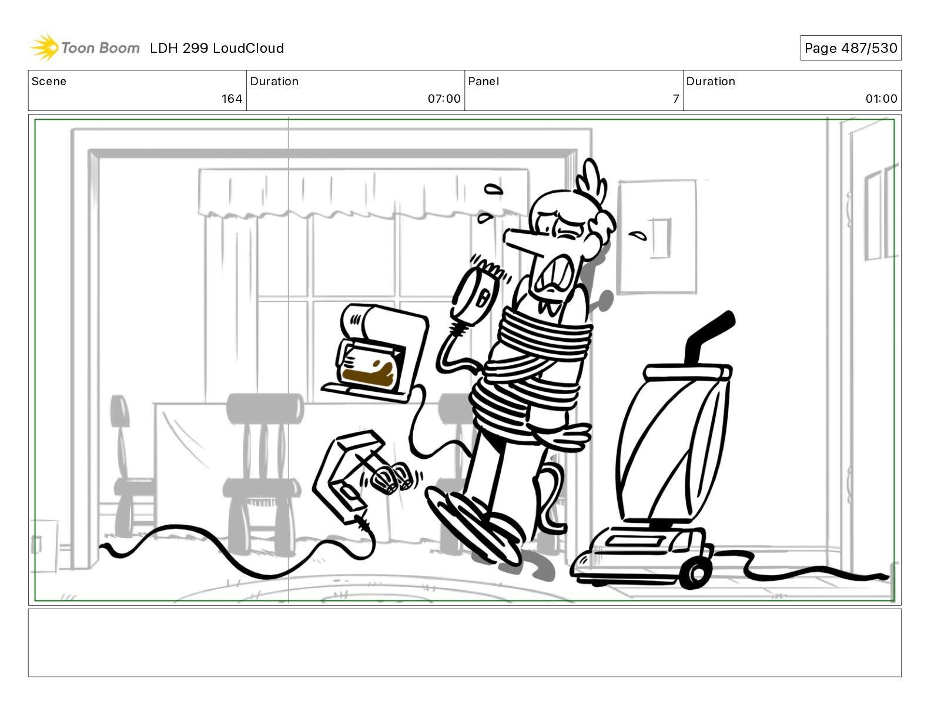931x719 pixels.
Task: Click the storyboard panel drawing of the tied-up man
Action: click(464, 360)
